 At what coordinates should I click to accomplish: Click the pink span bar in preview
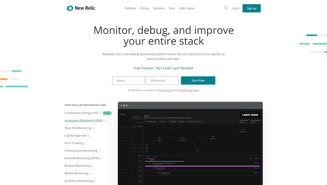click(x=202, y=166)
